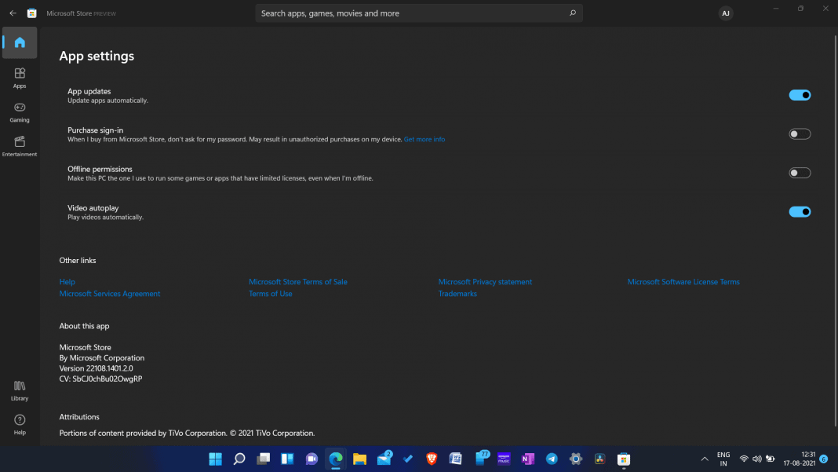Turn on Offline permissions
Viewport: 838px width, 472px height.
(x=800, y=172)
